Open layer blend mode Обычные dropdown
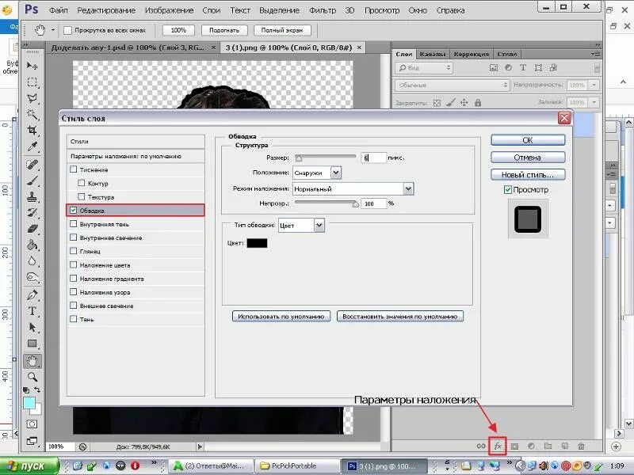Screen dimensions: 634x475 pyautogui.click(x=452, y=85)
